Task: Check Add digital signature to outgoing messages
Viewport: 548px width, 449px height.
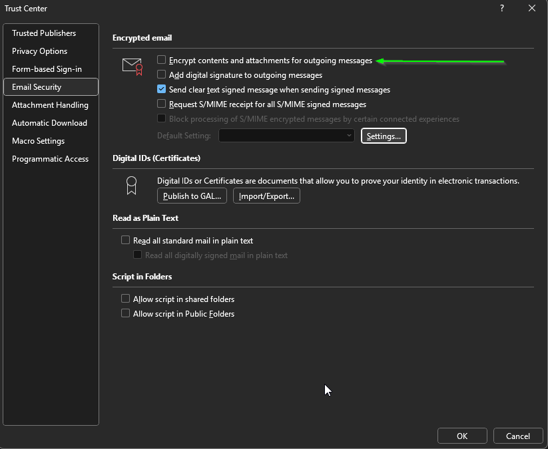Action: click(161, 75)
